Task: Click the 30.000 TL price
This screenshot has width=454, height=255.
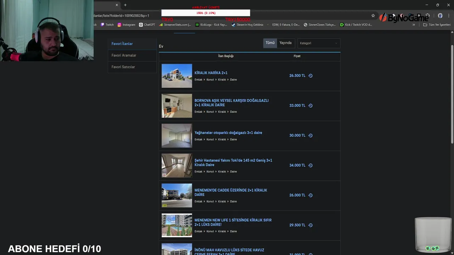Action: (x=297, y=135)
